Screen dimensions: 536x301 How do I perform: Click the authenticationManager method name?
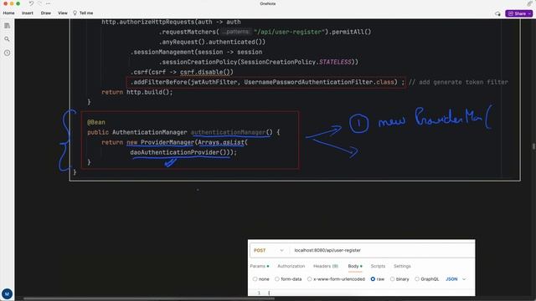coord(228,132)
